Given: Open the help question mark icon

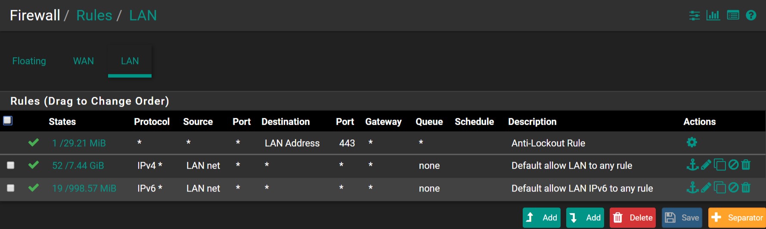Looking at the screenshot, I should [751, 15].
